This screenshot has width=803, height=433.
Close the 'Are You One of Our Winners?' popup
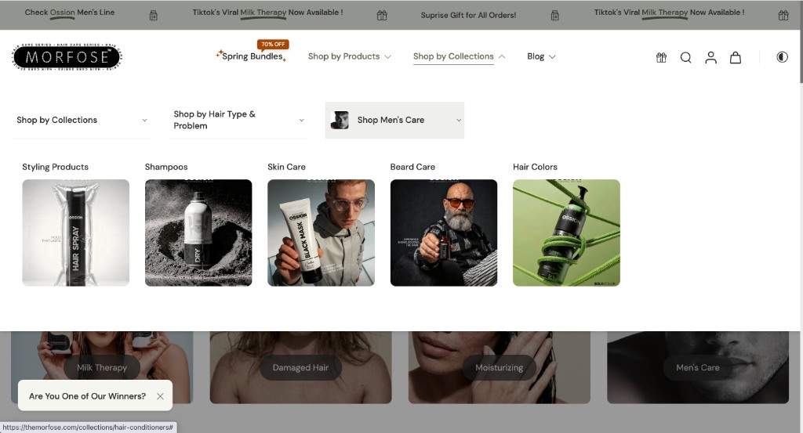click(160, 396)
